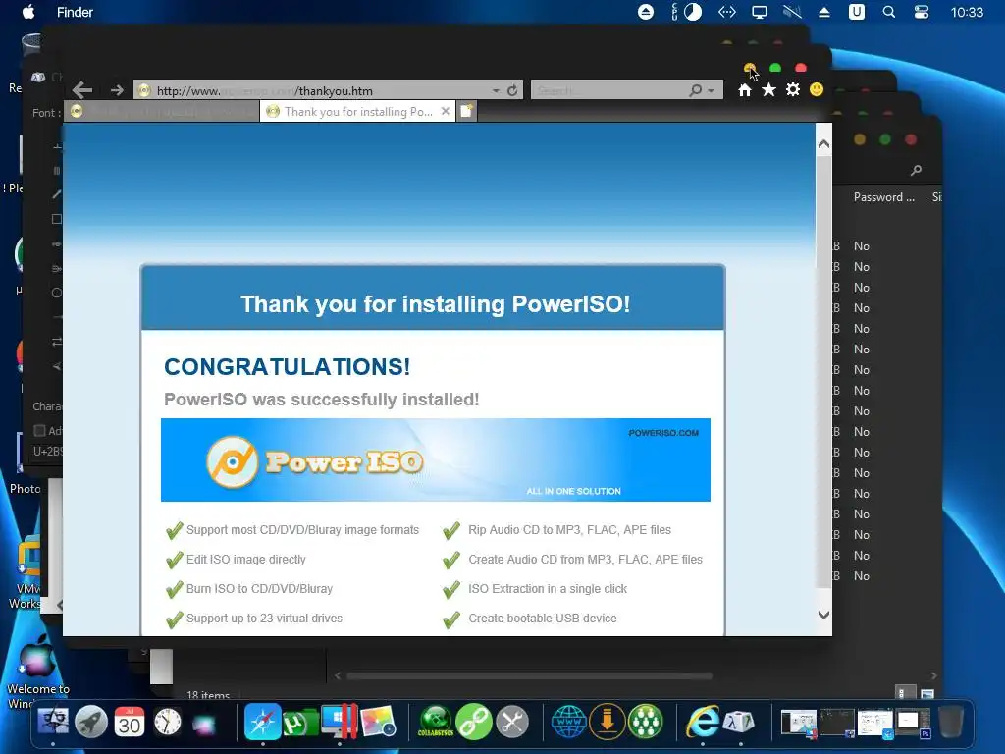
Task: Click the 'Password ...' column header in background window
Action: (884, 197)
